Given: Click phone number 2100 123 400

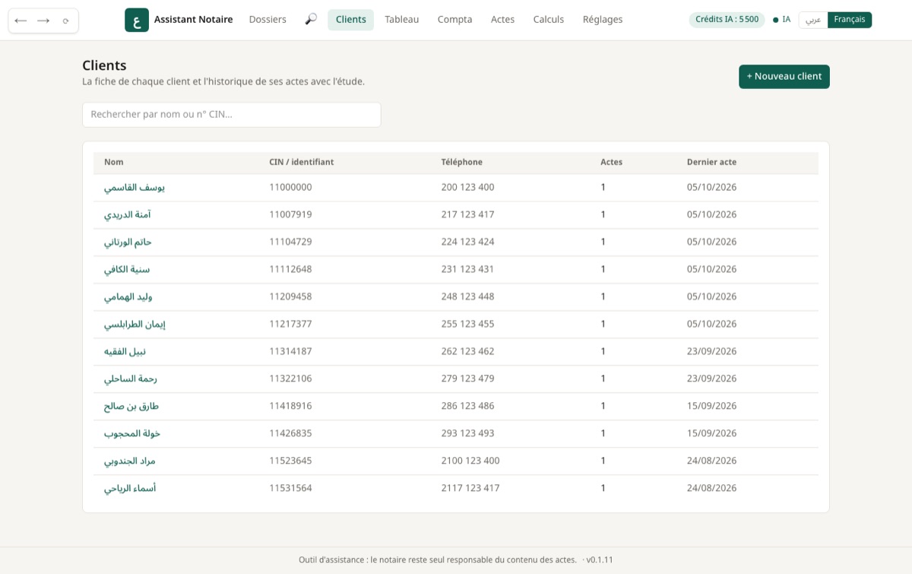Looking at the screenshot, I should [x=470, y=461].
